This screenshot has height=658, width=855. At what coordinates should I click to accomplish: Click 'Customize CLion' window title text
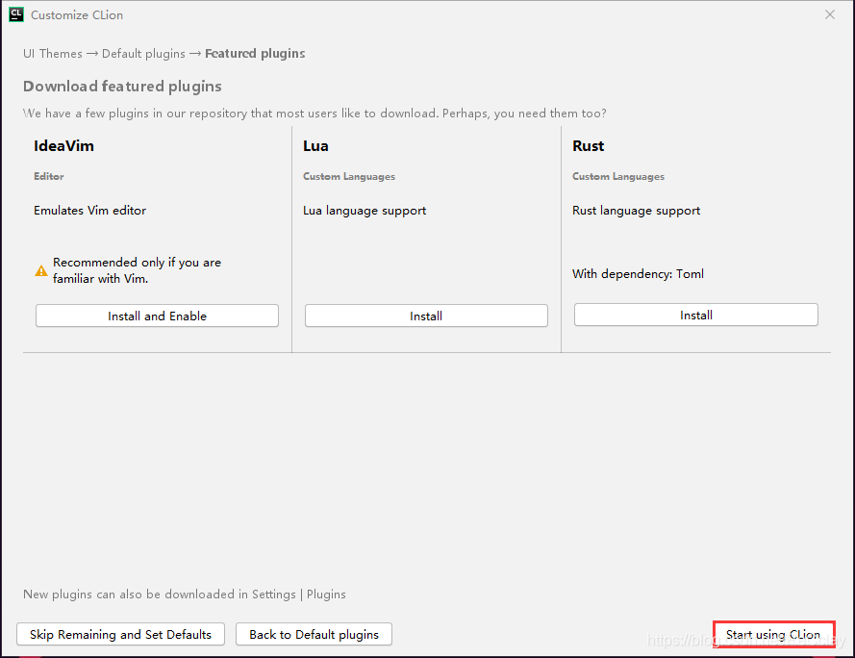77,15
